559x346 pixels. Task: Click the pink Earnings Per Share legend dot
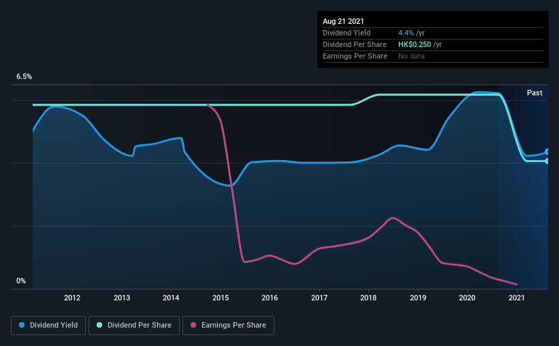pyautogui.click(x=193, y=325)
